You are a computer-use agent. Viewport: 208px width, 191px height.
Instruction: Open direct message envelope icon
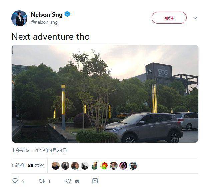[x=95, y=181]
